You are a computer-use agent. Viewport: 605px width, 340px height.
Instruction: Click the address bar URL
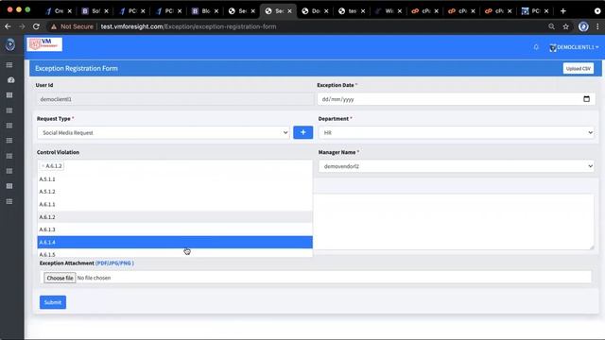coord(188,26)
